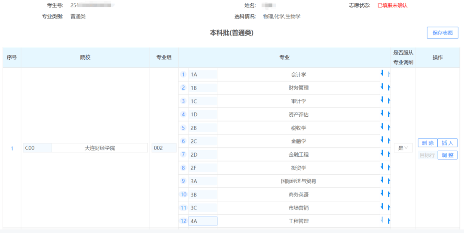Click the major code field 2B

(x=203, y=128)
